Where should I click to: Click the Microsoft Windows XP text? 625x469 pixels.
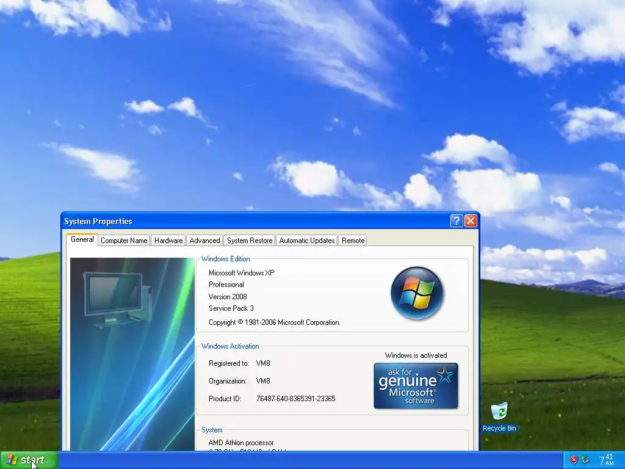[x=242, y=273]
